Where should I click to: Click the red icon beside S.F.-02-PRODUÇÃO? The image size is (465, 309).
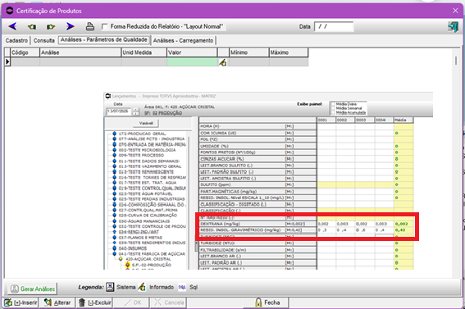(127, 265)
